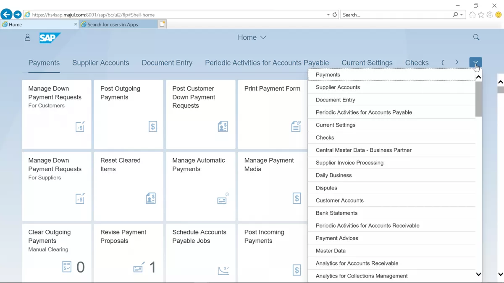
Task: Refresh the page using the reload icon
Action: coord(335,15)
